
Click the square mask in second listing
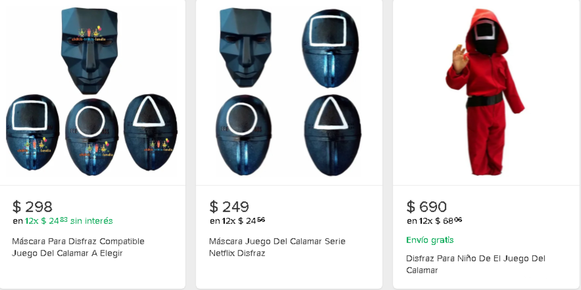[330, 48]
